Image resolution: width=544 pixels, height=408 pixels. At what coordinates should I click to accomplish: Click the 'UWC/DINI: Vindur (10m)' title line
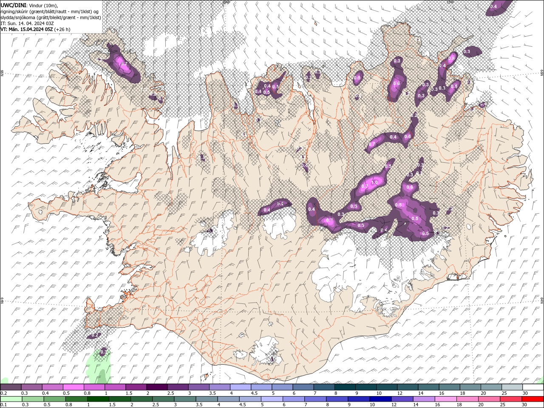(x=29, y=5)
